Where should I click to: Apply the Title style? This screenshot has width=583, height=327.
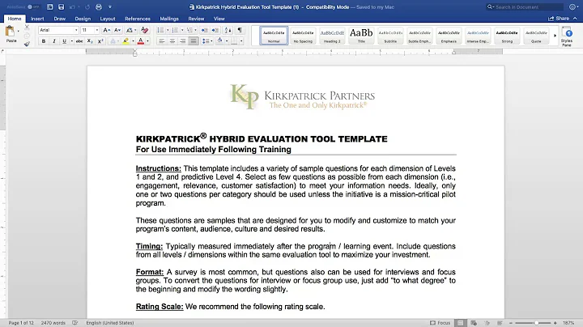pyautogui.click(x=361, y=36)
